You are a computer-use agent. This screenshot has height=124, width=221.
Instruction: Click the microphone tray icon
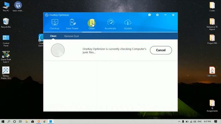(183, 122)
